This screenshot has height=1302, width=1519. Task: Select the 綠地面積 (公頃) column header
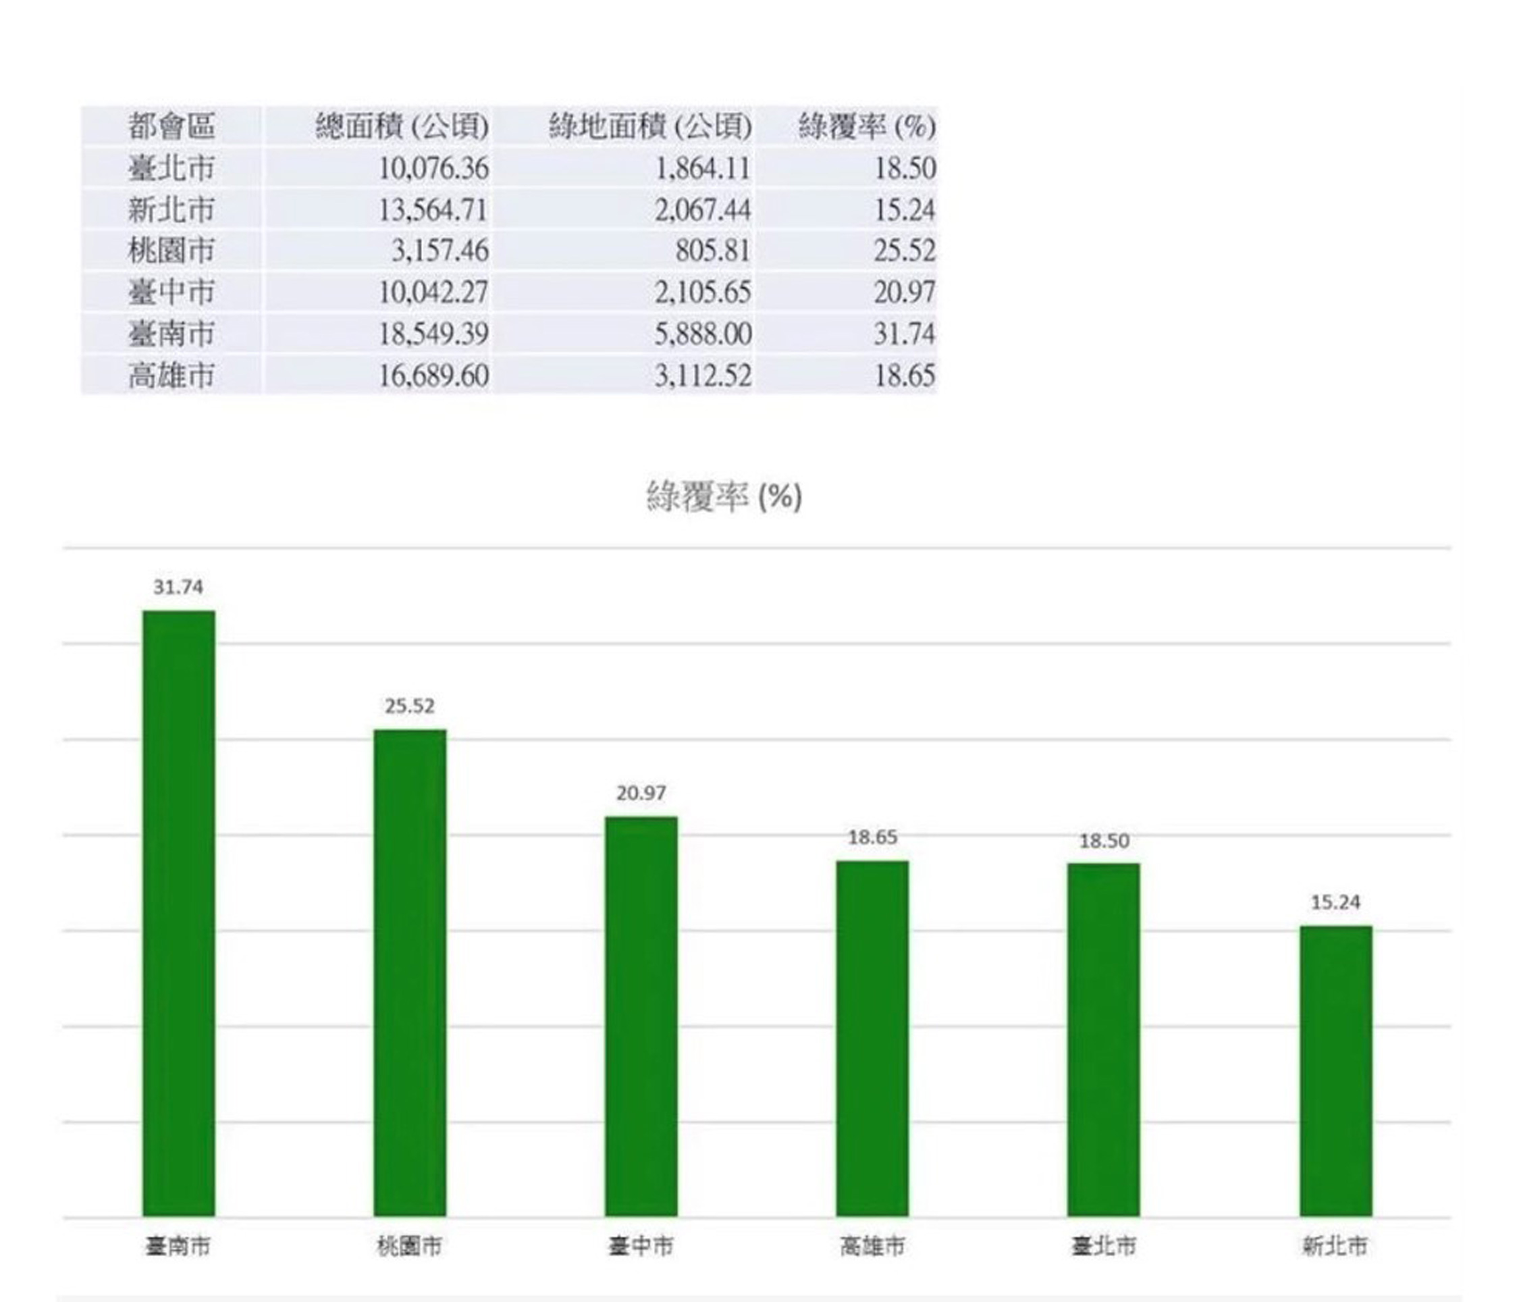pos(650,126)
